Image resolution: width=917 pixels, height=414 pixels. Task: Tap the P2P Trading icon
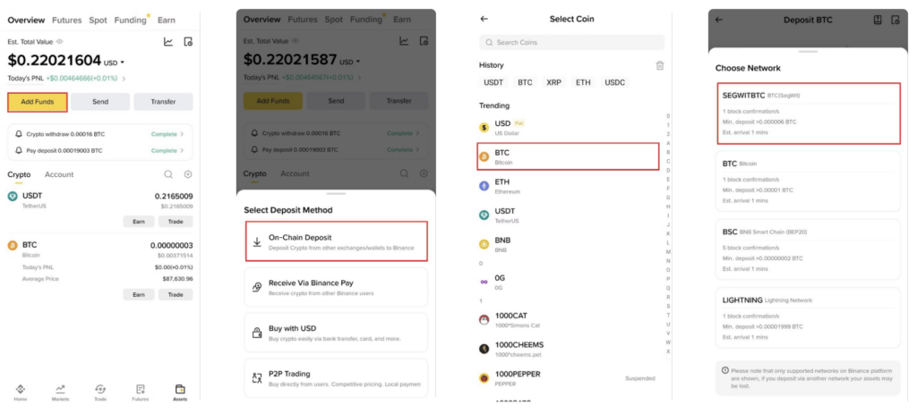(x=257, y=377)
